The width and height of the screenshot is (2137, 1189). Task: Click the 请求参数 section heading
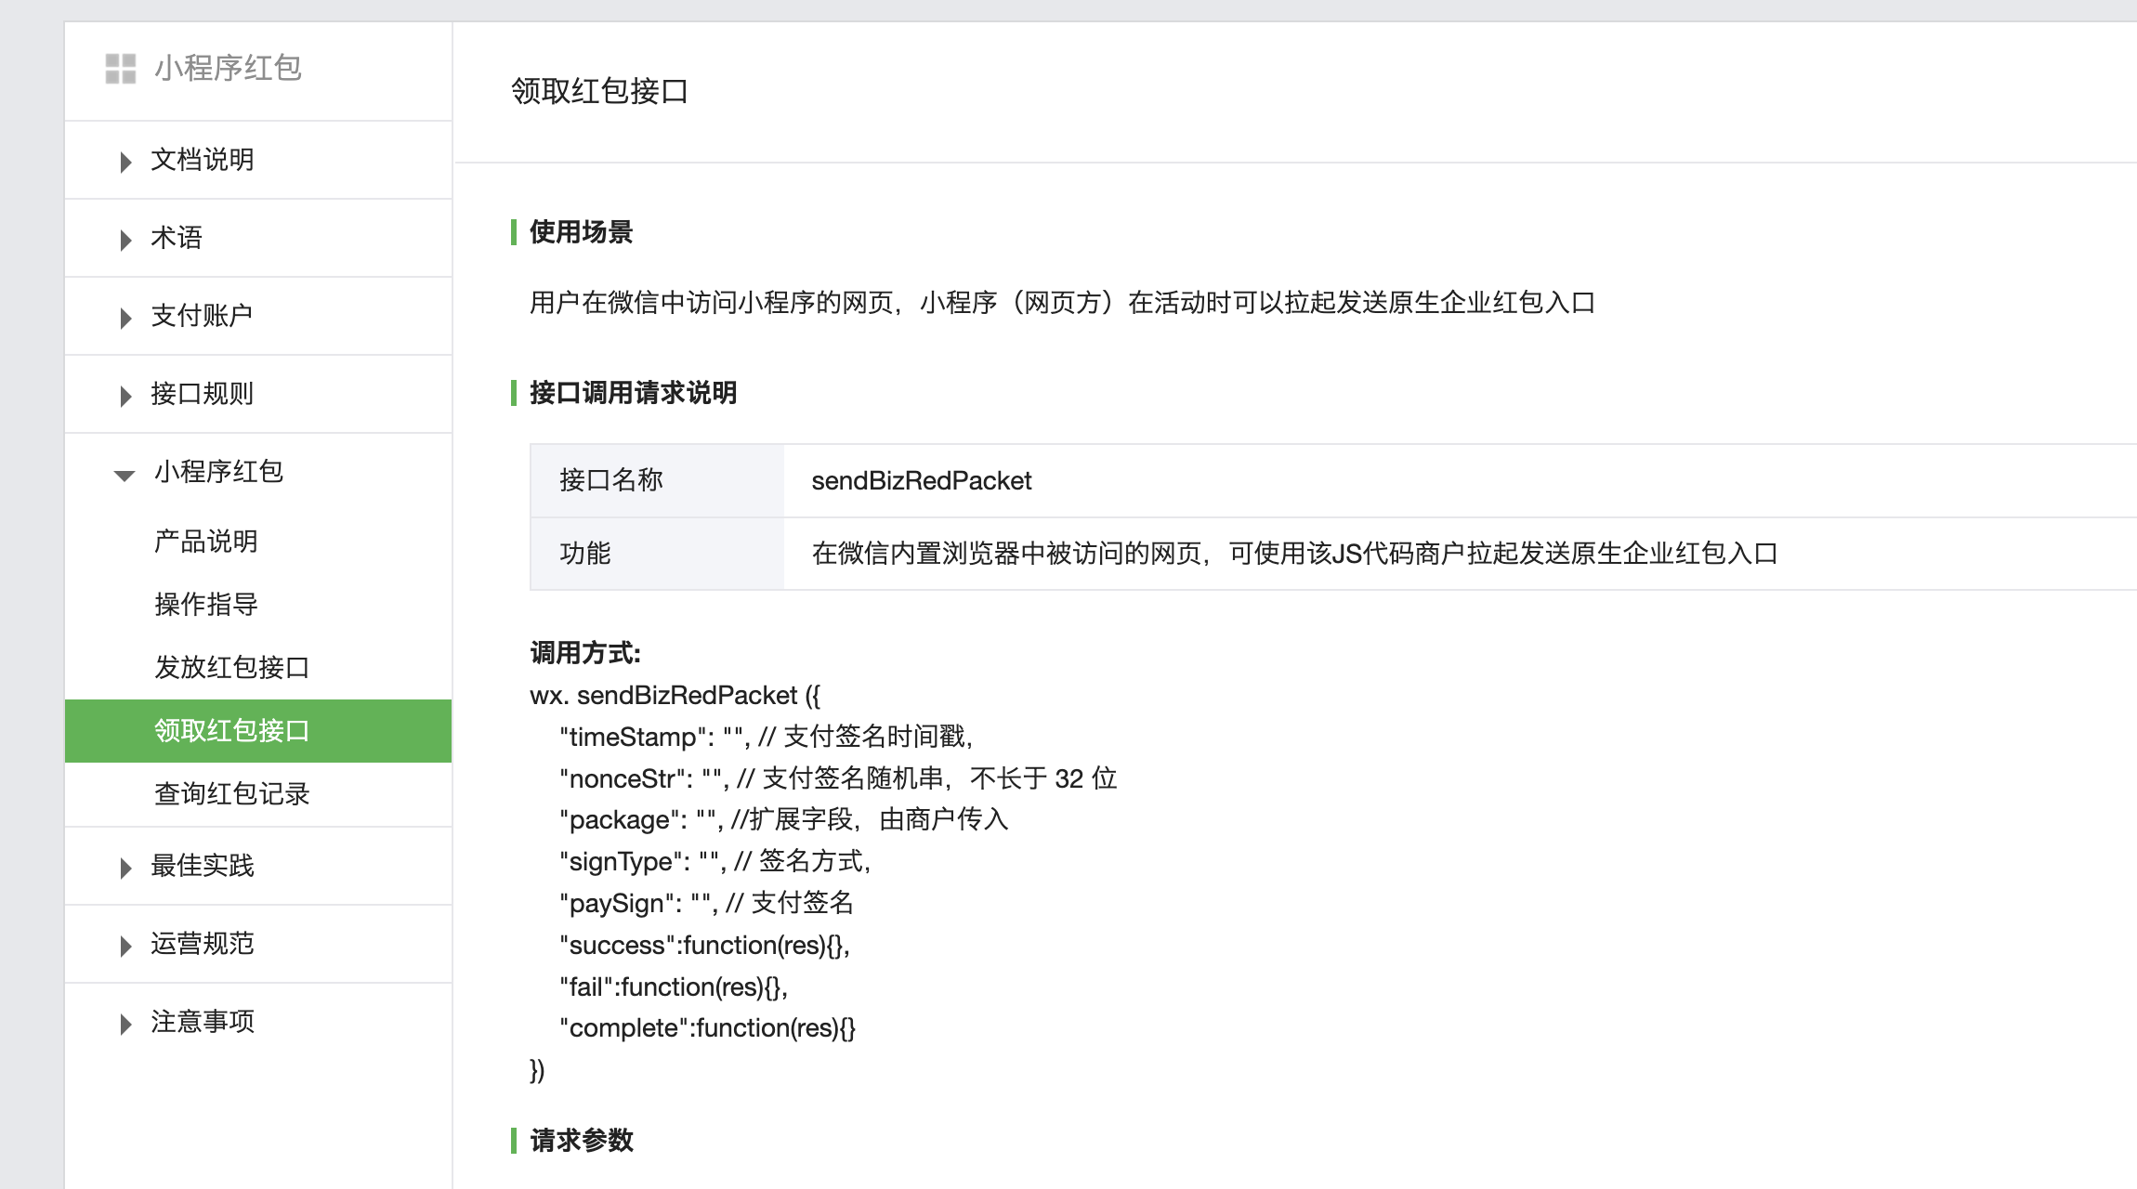pyautogui.click(x=582, y=1140)
